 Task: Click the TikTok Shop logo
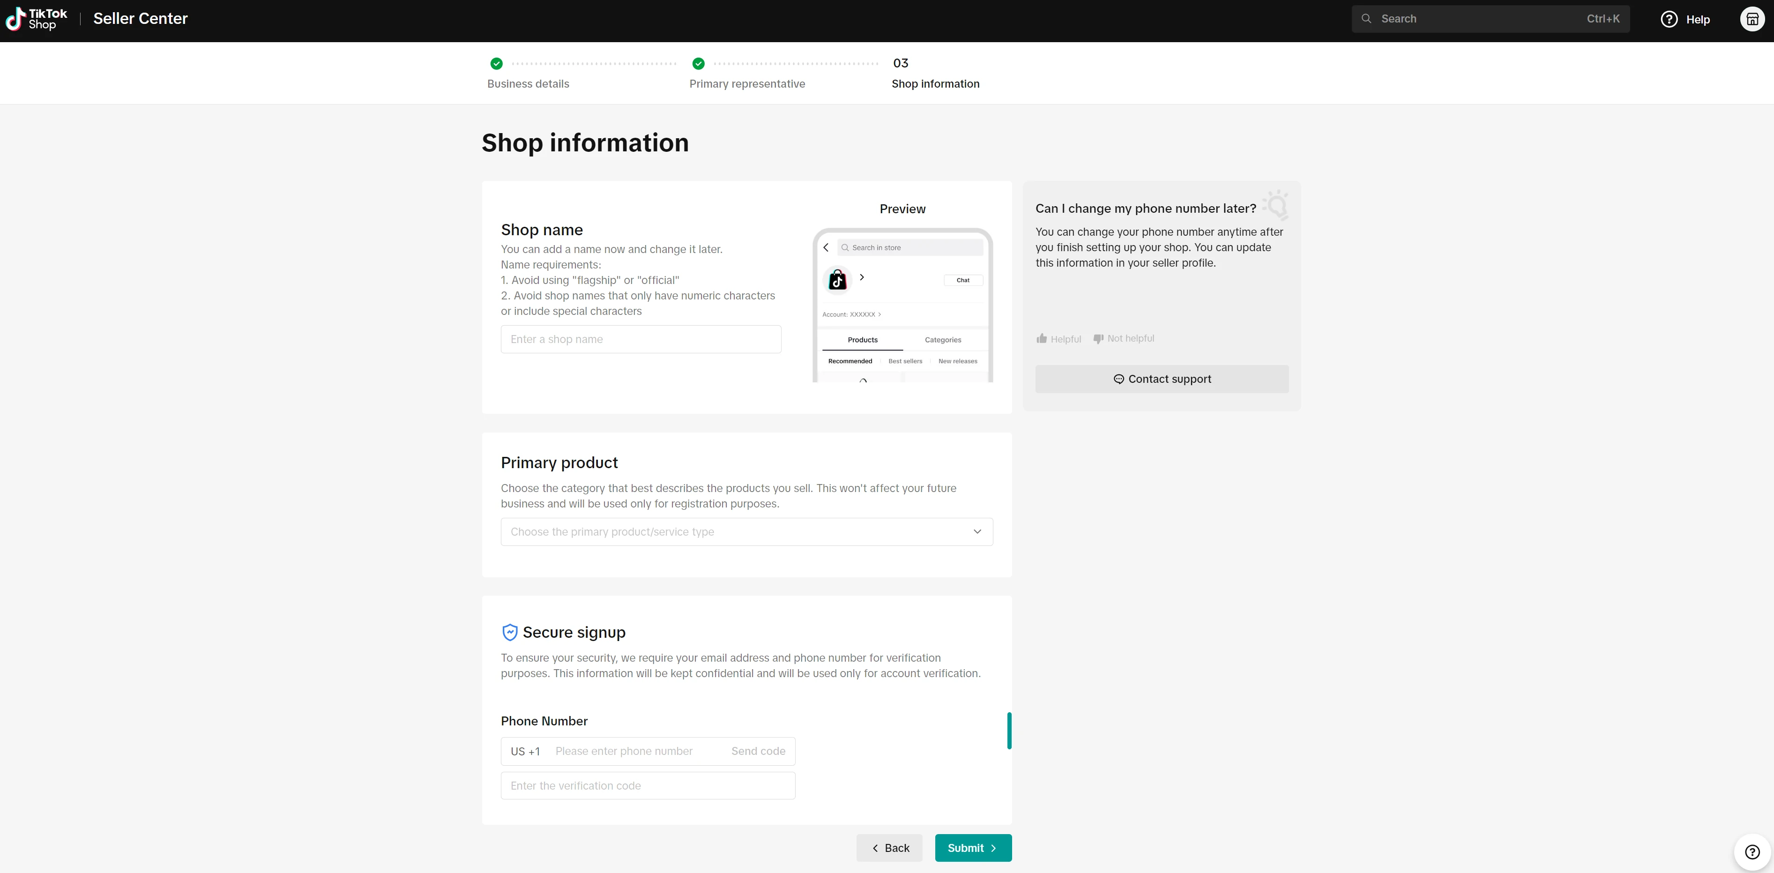(x=37, y=19)
